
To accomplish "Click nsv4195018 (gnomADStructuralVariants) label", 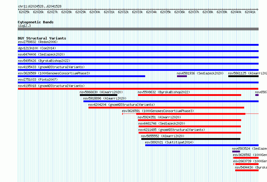I will (51, 86).
